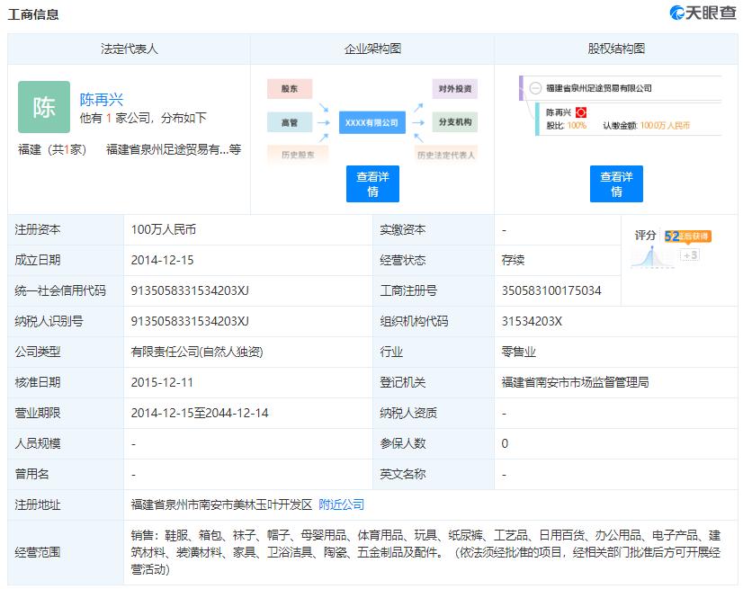Screen dimensions: 743x589
Task: Click 查看详情 in the equity structure panel
Action: click(617, 183)
